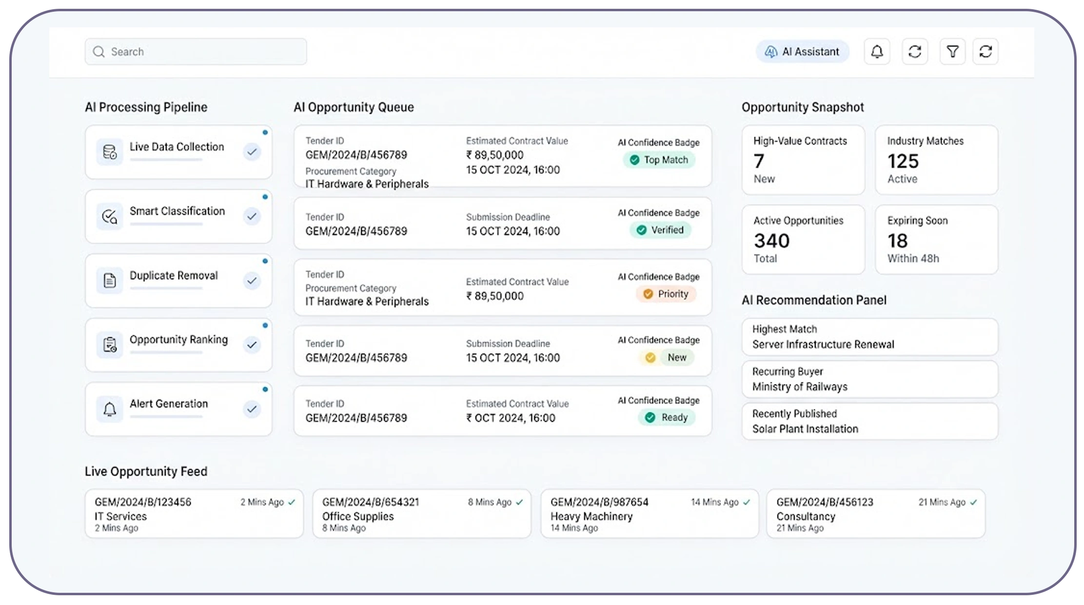The height and width of the screenshot is (605, 1084).
Task: Open feed item GEM/2024/B/456123 Consultancy
Action: click(876, 514)
